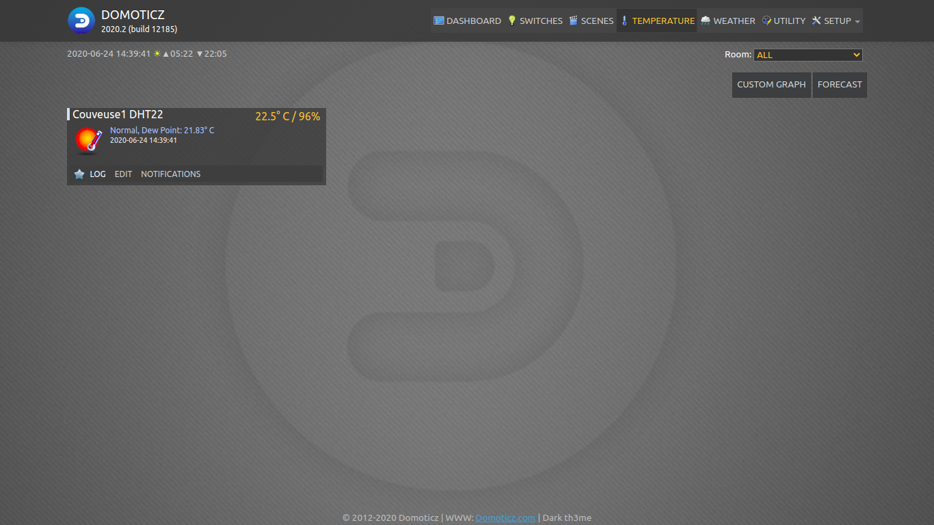Viewport: 934px width, 525px height.
Task: Click the header date 2020-06-24 14:39:41
Action: click(109, 53)
